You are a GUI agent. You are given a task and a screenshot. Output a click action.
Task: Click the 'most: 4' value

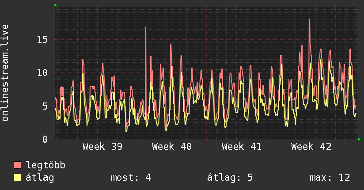[x=131, y=178]
